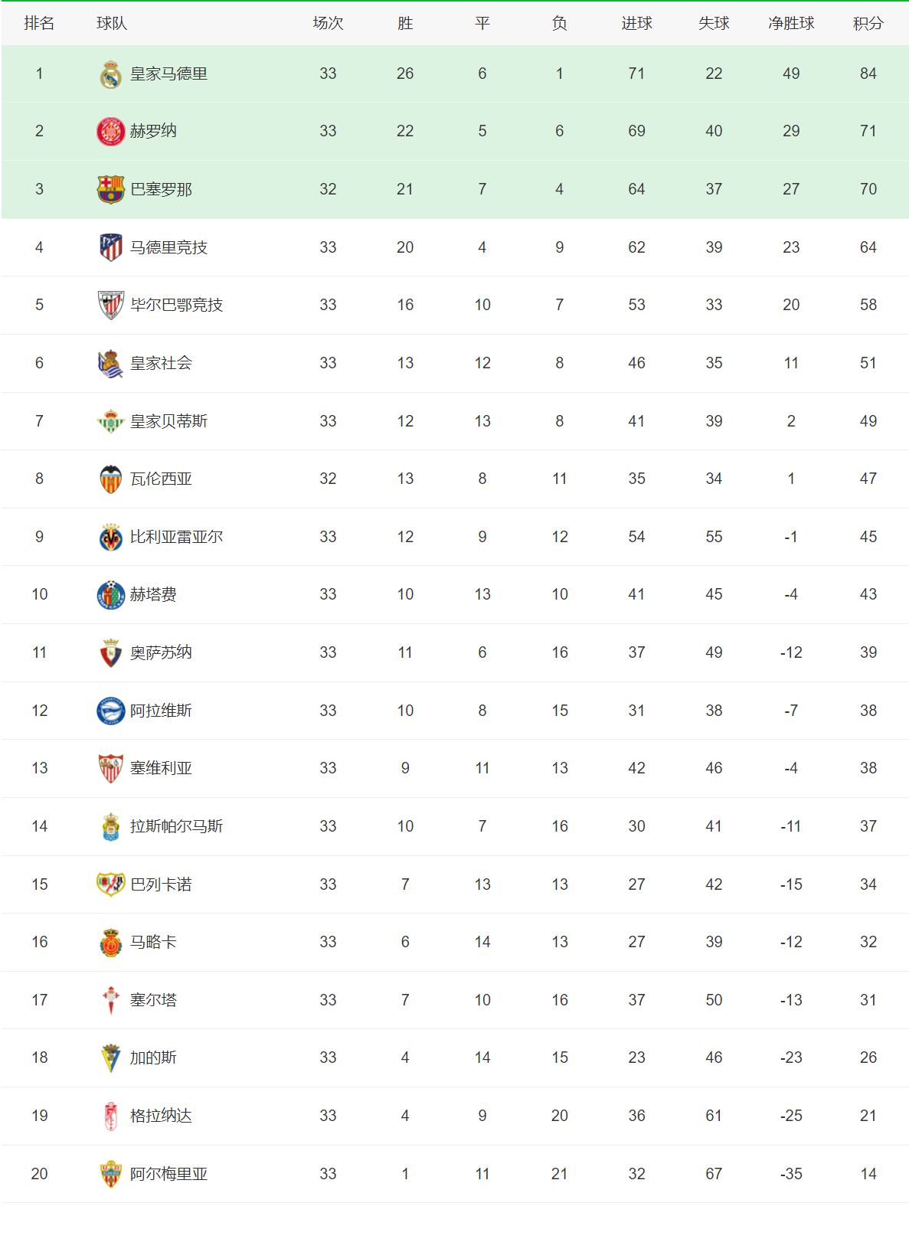Click the Real Madrid (皇家马德里) crest icon
Image resolution: width=909 pixels, height=1252 pixels.
point(111,74)
